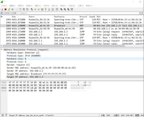The width and height of the screenshot is (144, 117).
Task: Toggle auto-scroll during live capture
Action: [x=53, y=9]
